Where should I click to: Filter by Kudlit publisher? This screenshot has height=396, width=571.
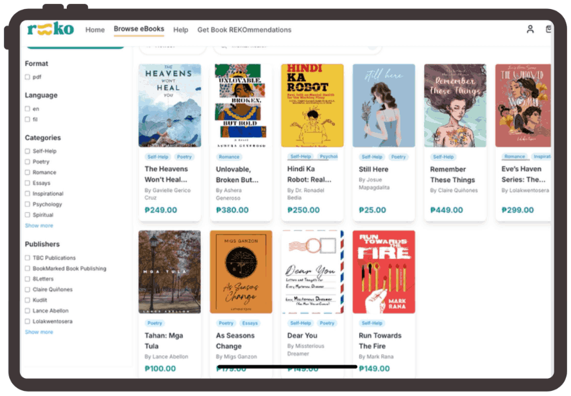(x=28, y=300)
